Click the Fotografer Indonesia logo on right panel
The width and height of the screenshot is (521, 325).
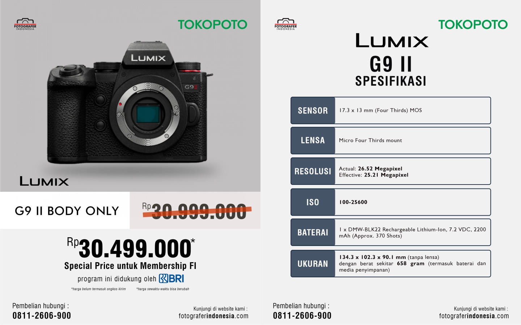pyautogui.click(x=286, y=24)
